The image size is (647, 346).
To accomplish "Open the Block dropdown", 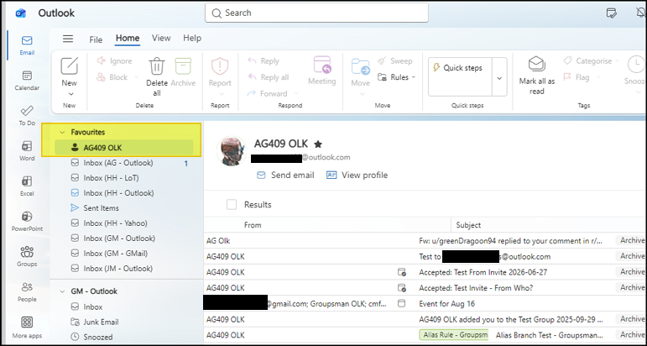I will (x=136, y=77).
